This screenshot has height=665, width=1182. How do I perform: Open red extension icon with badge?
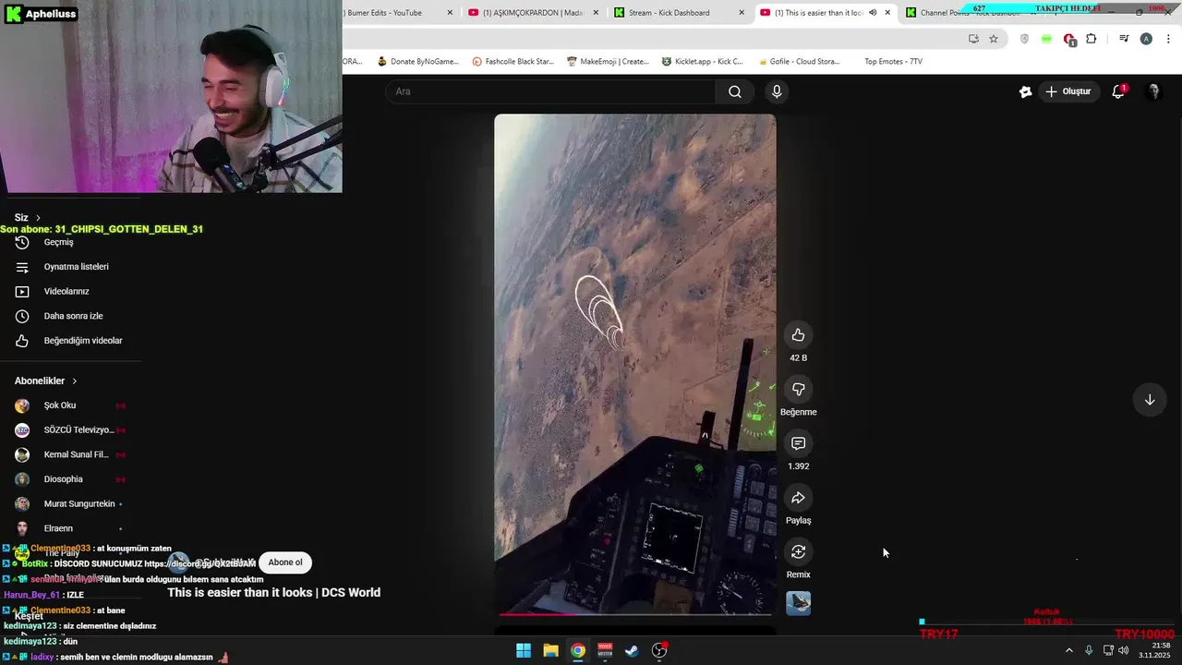[x=1069, y=39]
